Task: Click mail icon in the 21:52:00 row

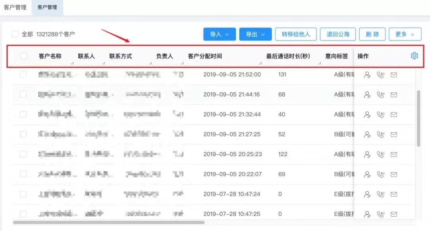Action: 394,75
